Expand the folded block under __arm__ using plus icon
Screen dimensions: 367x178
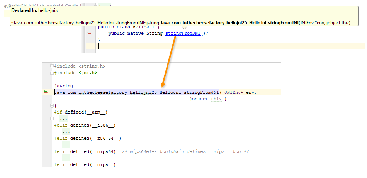pyautogui.click(x=52, y=119)
